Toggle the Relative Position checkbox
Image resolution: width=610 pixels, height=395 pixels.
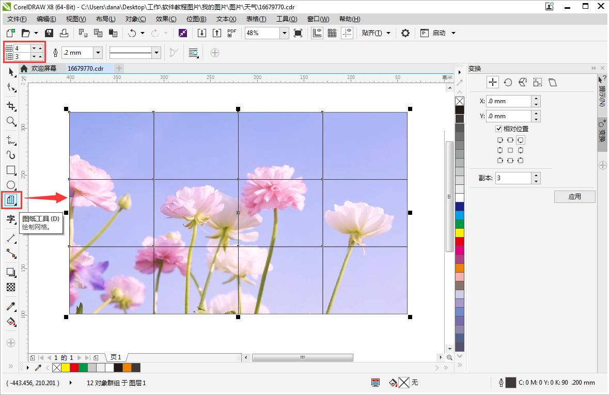pyautogui.click(x=499, y=129)
